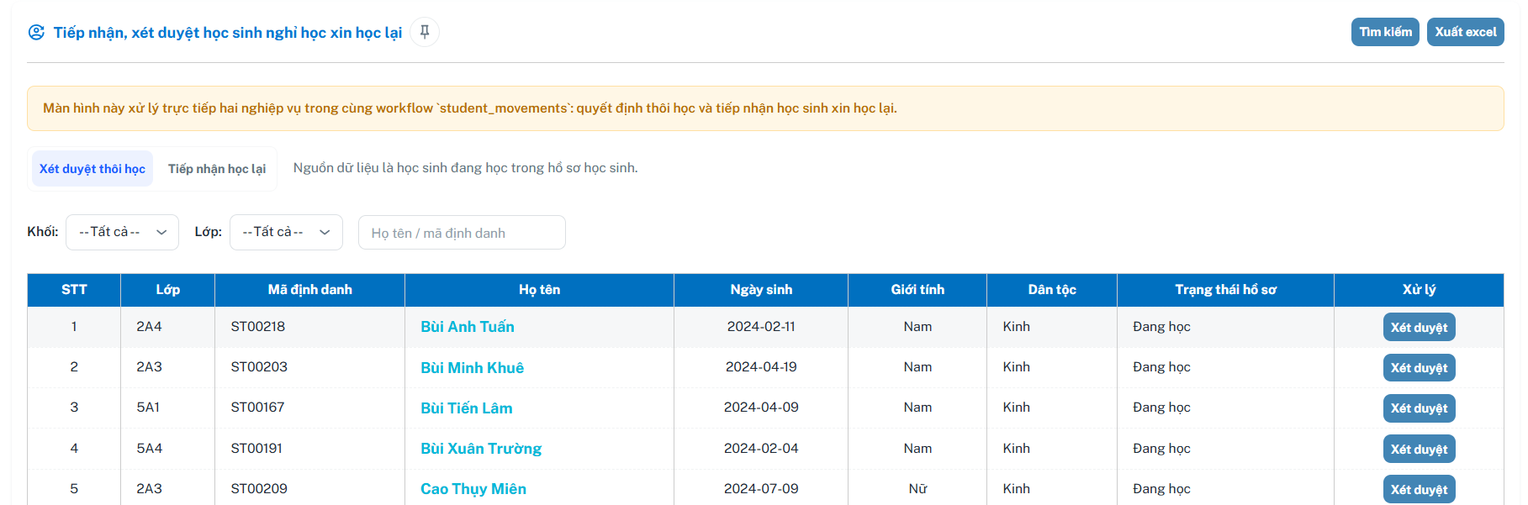This screenshot has height=505, width=1528.
Task: Switch to Xét duyệt thôi học tab
Action: (x=93, y=169)
